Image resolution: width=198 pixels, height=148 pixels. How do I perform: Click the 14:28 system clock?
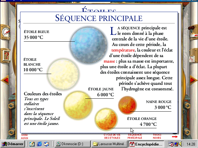pos(191,144)
